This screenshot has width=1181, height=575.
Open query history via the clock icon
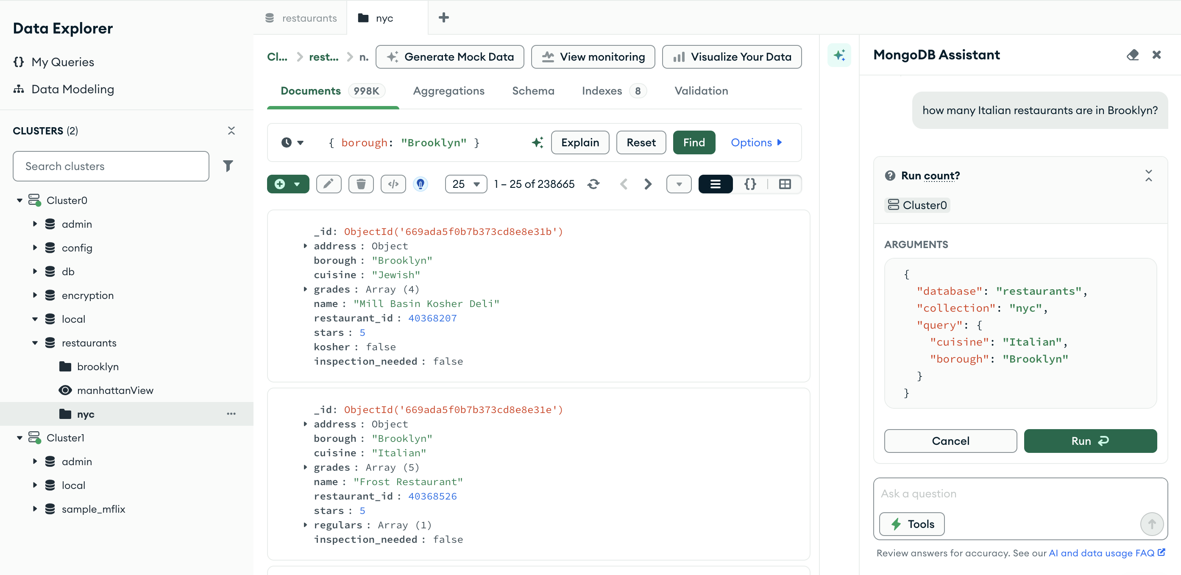287,142
